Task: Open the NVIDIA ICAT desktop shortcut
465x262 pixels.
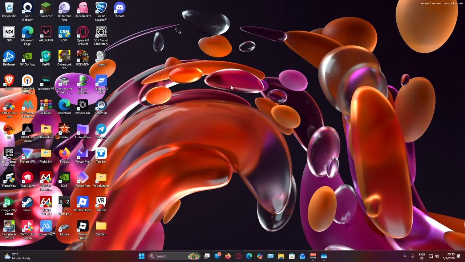Action: tap(64, 180)
